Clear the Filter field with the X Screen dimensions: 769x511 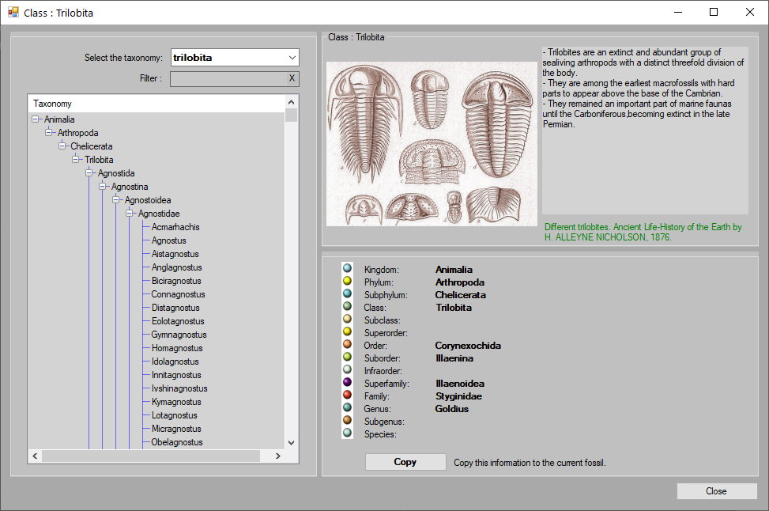[x=292, y=78]
